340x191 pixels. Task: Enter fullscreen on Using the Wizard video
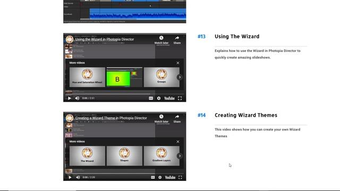(x=180, y=98)
